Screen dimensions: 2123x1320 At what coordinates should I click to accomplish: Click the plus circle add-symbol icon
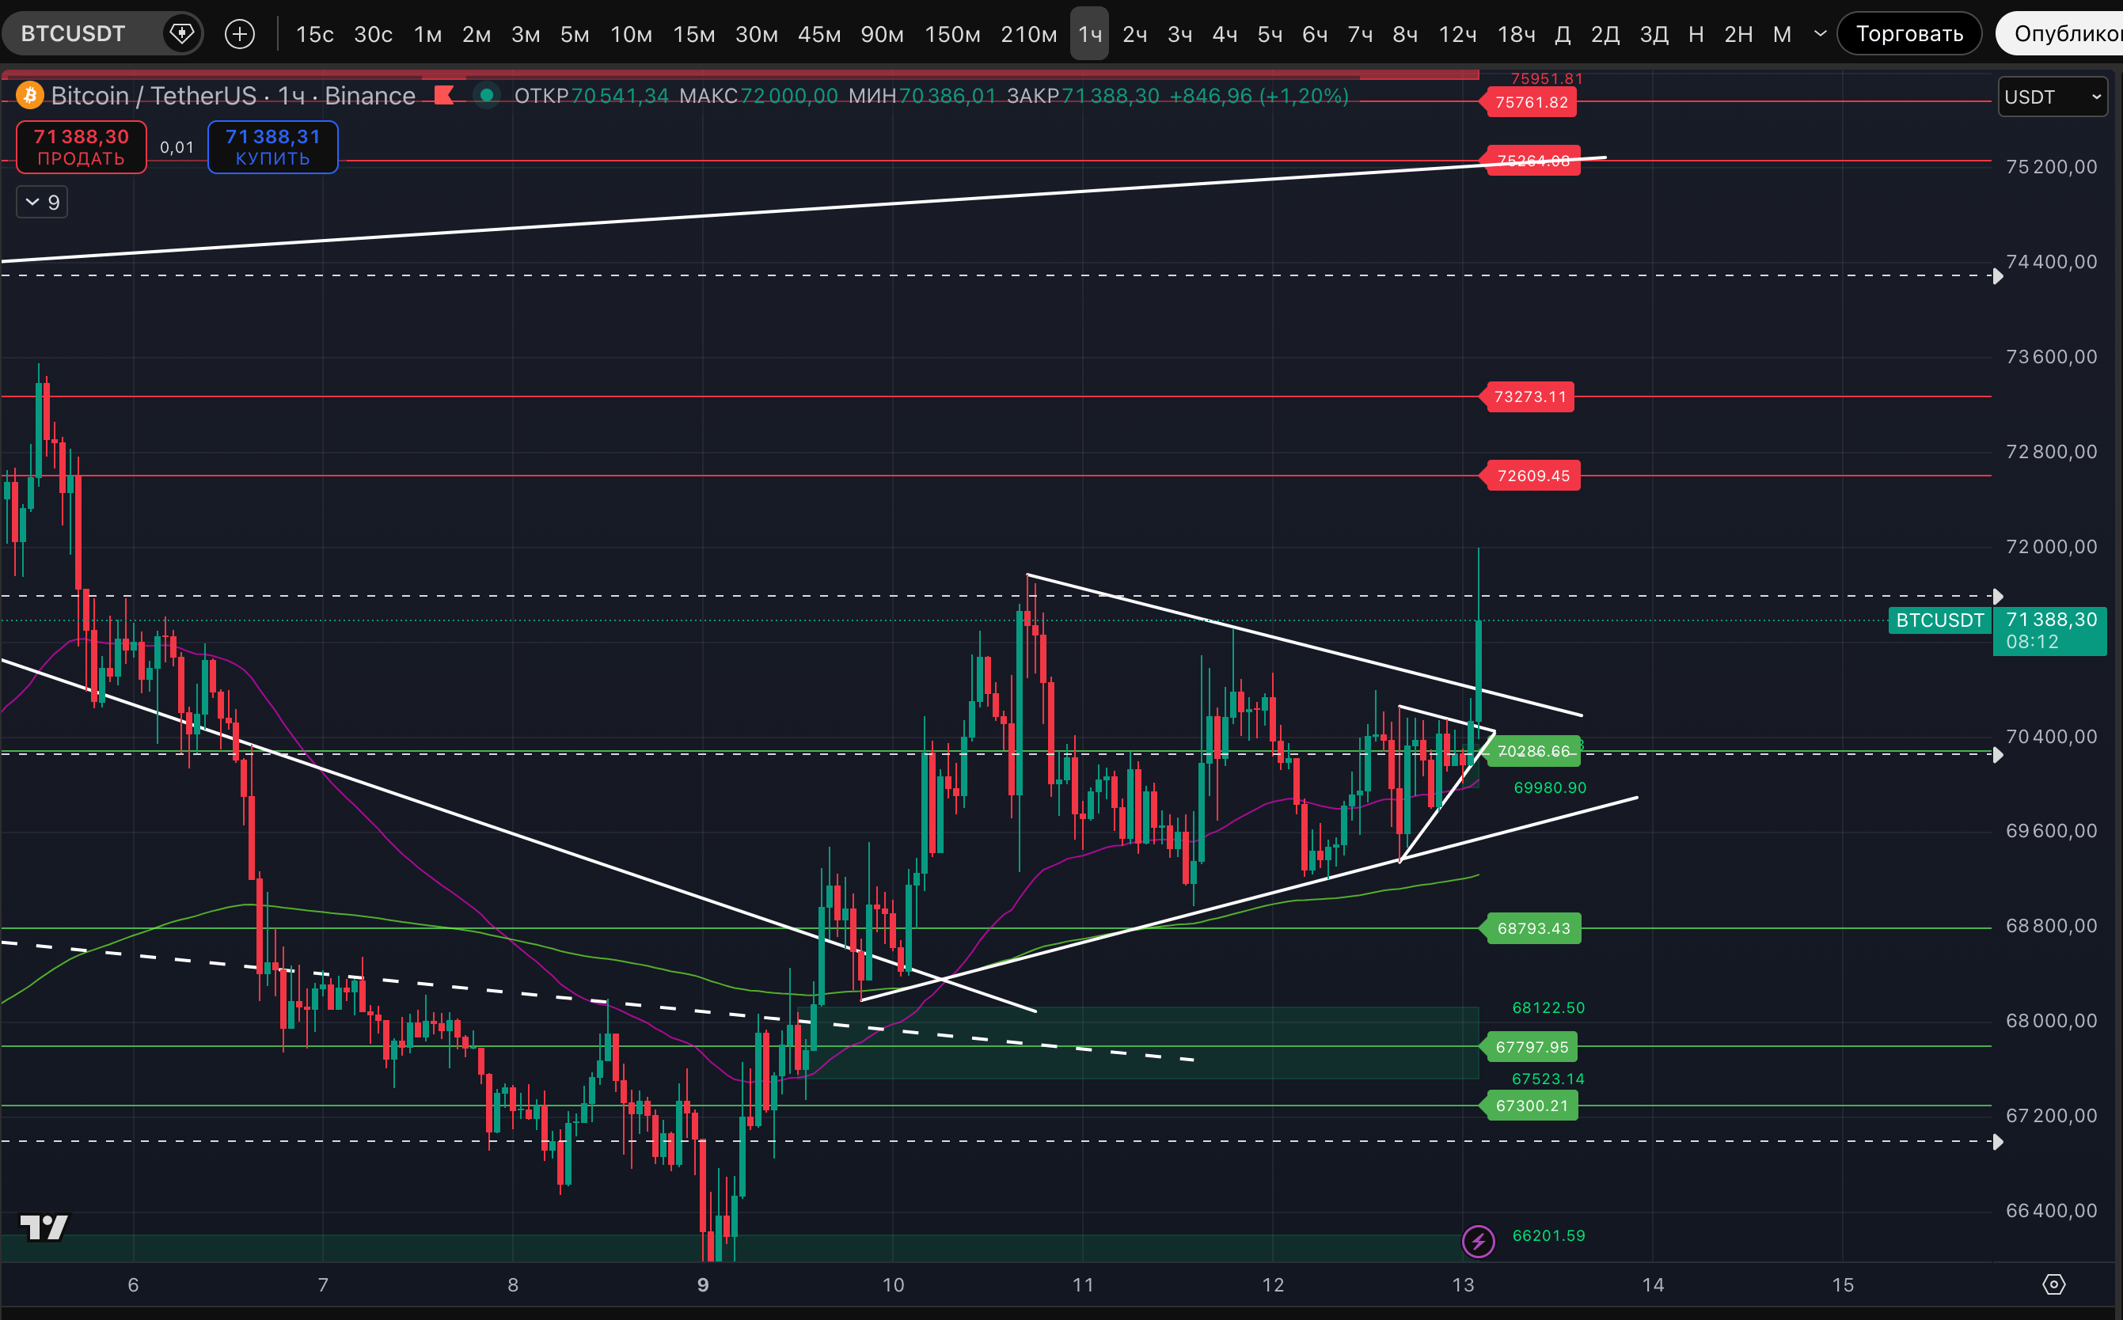coord(239,34)
